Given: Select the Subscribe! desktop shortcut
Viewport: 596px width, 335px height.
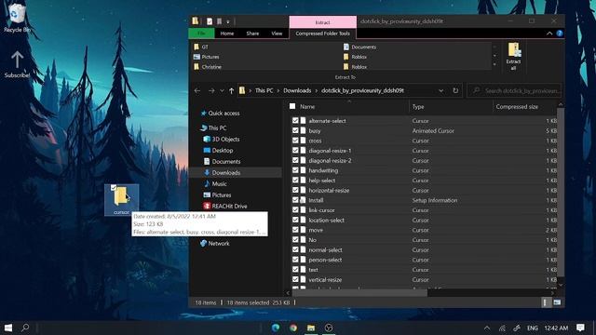Looking at the screenshot, I should click(17, 64).
